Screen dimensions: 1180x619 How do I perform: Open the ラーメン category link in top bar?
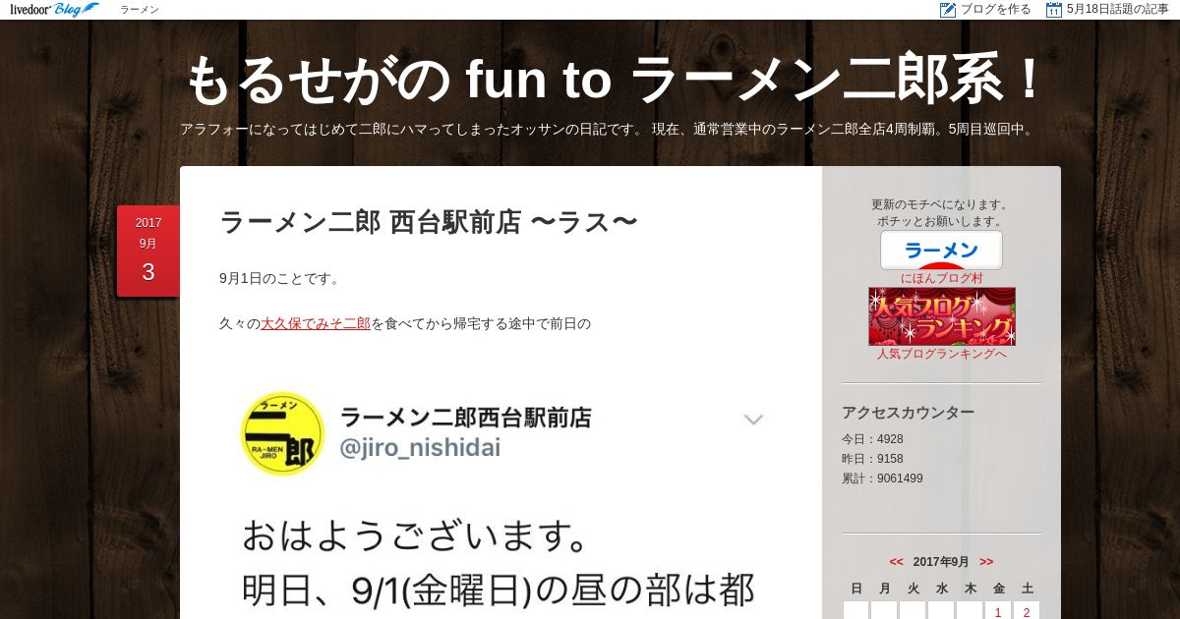(x=140, y=10)
